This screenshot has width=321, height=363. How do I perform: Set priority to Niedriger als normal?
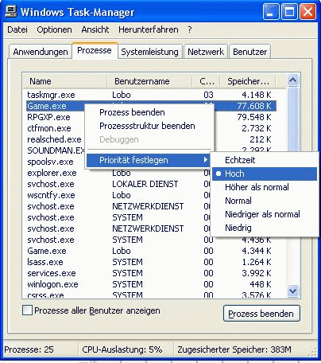pos(265,214)
